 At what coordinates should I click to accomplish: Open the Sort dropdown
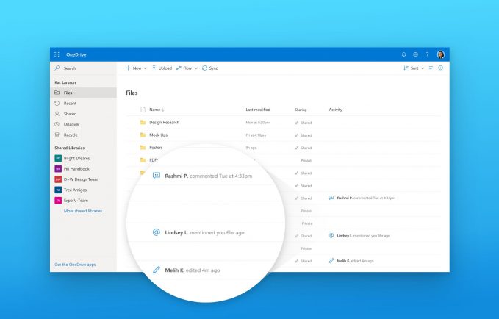pos(414,68)
